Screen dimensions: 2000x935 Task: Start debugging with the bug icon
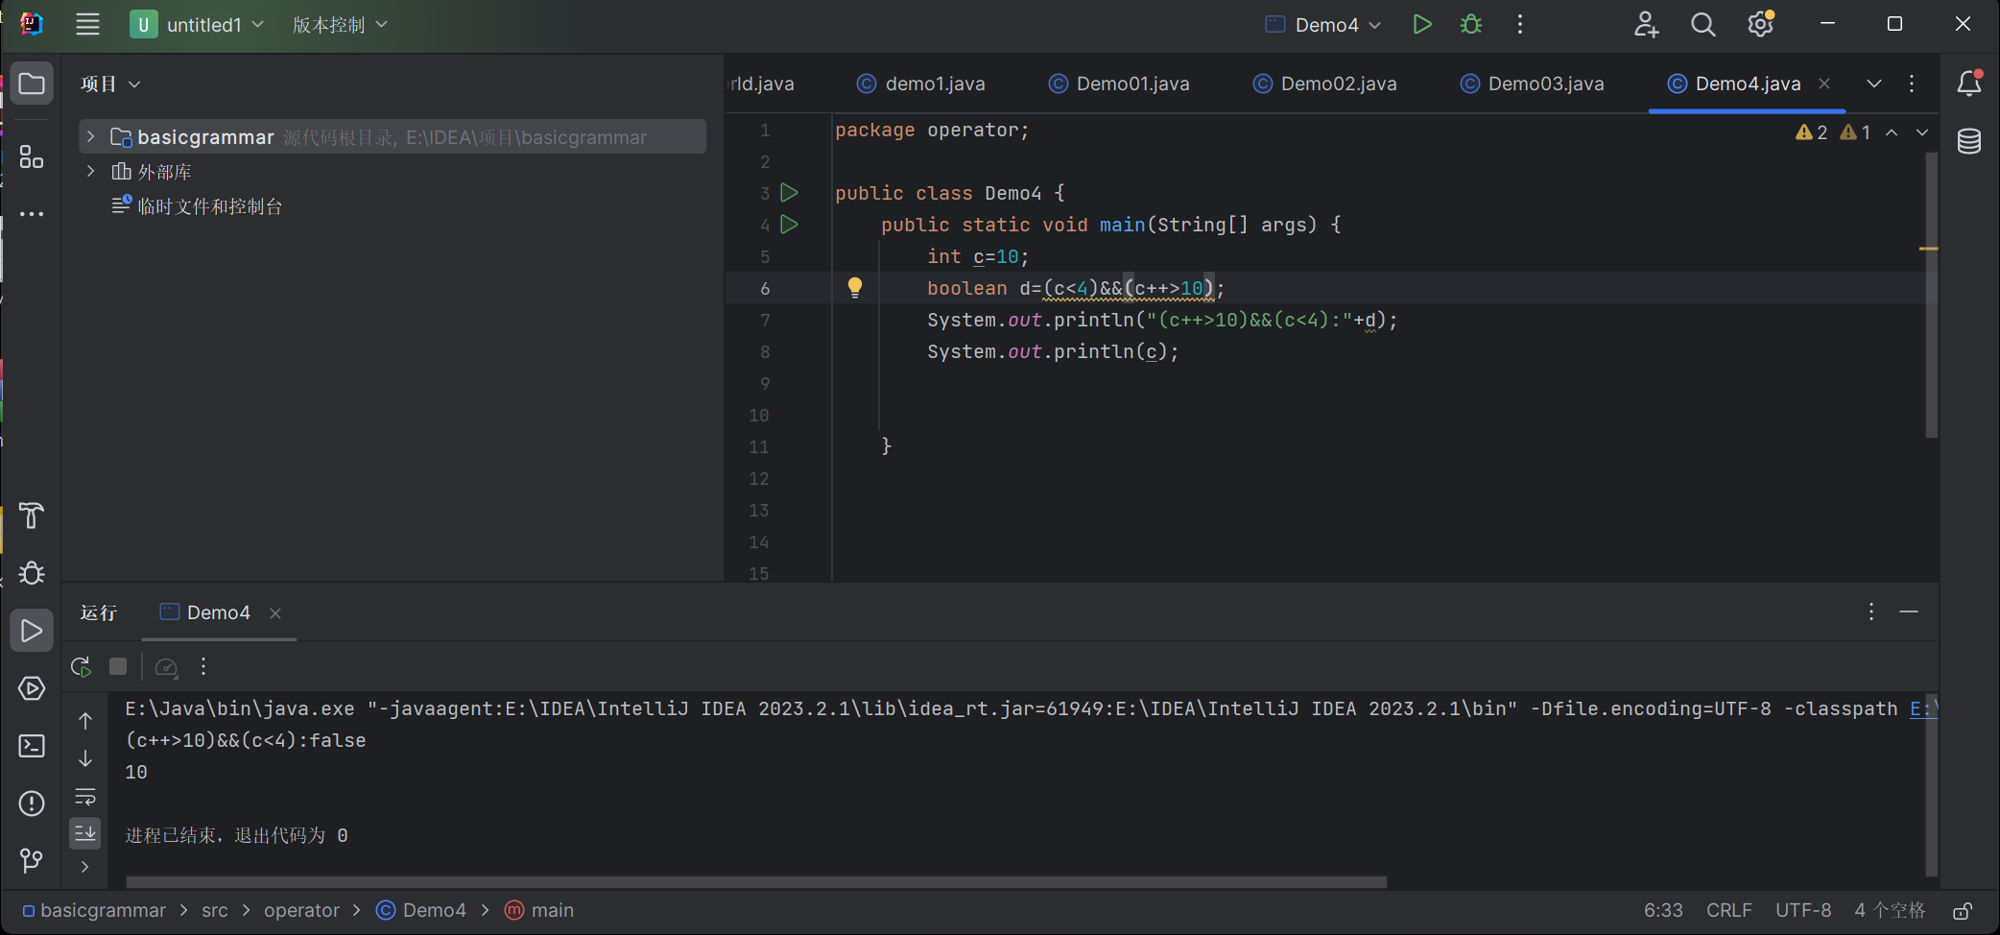point(1470,25)
